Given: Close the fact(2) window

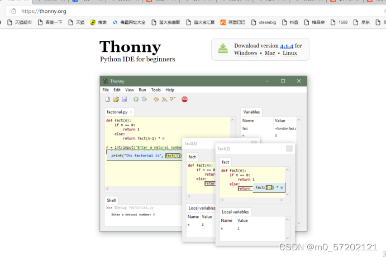Looking at the screenshot, I should coord(289,149).
